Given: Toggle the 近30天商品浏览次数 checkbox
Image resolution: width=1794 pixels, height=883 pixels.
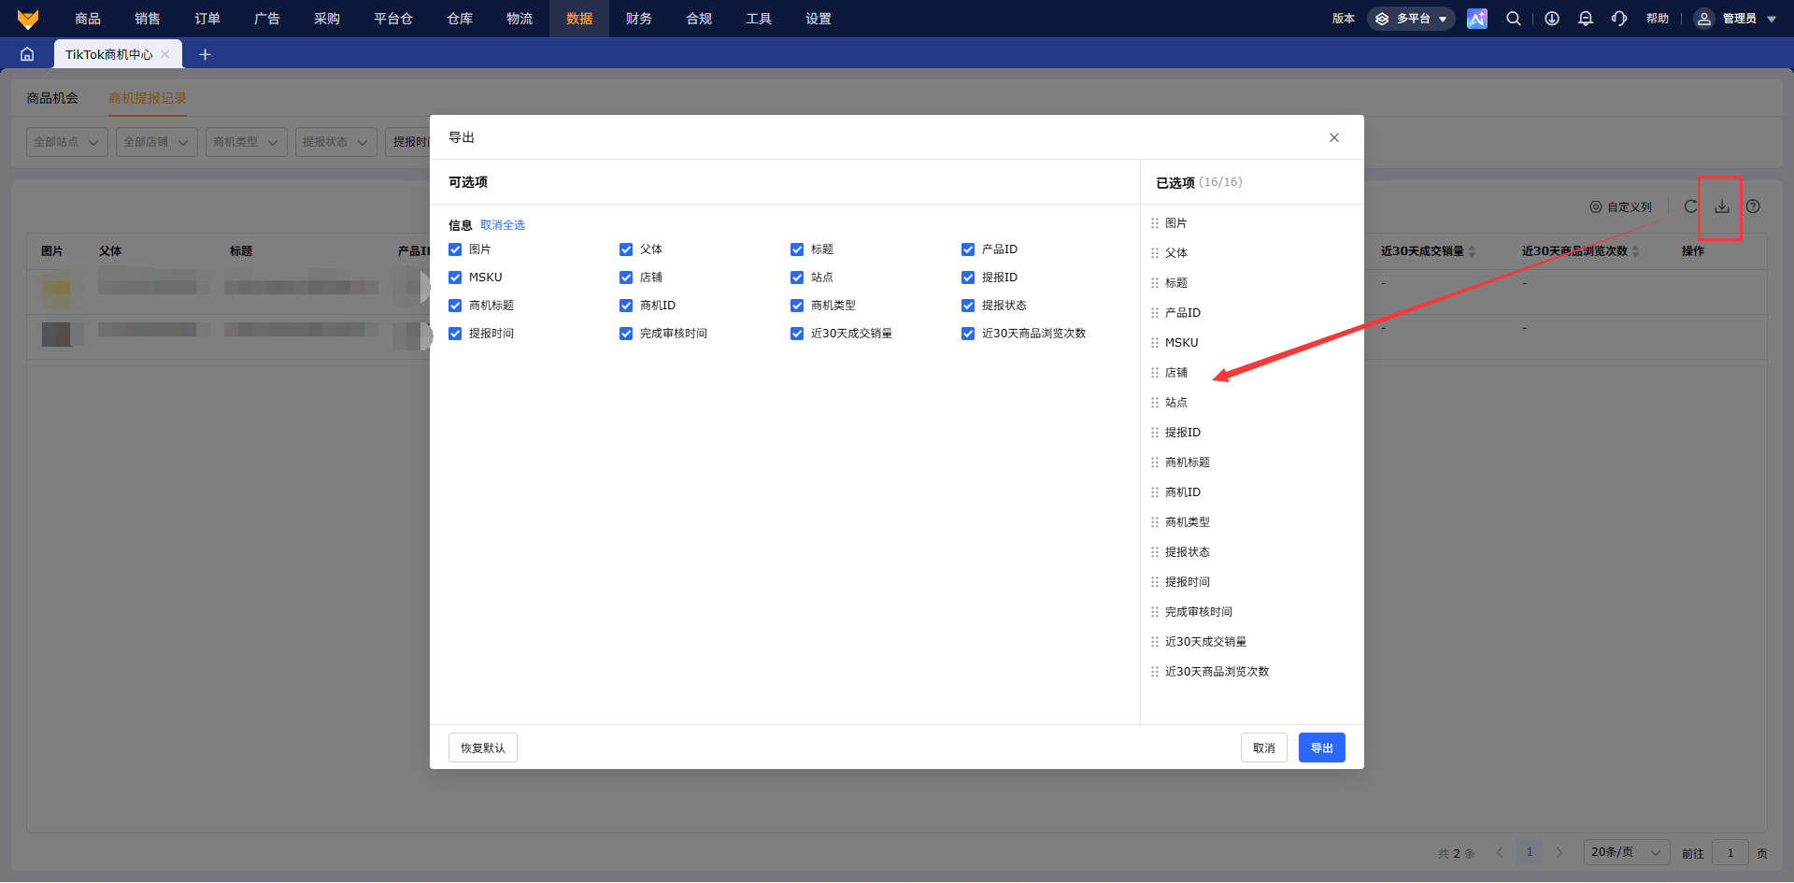Looking at the screenshot, I should pos(968,334).
